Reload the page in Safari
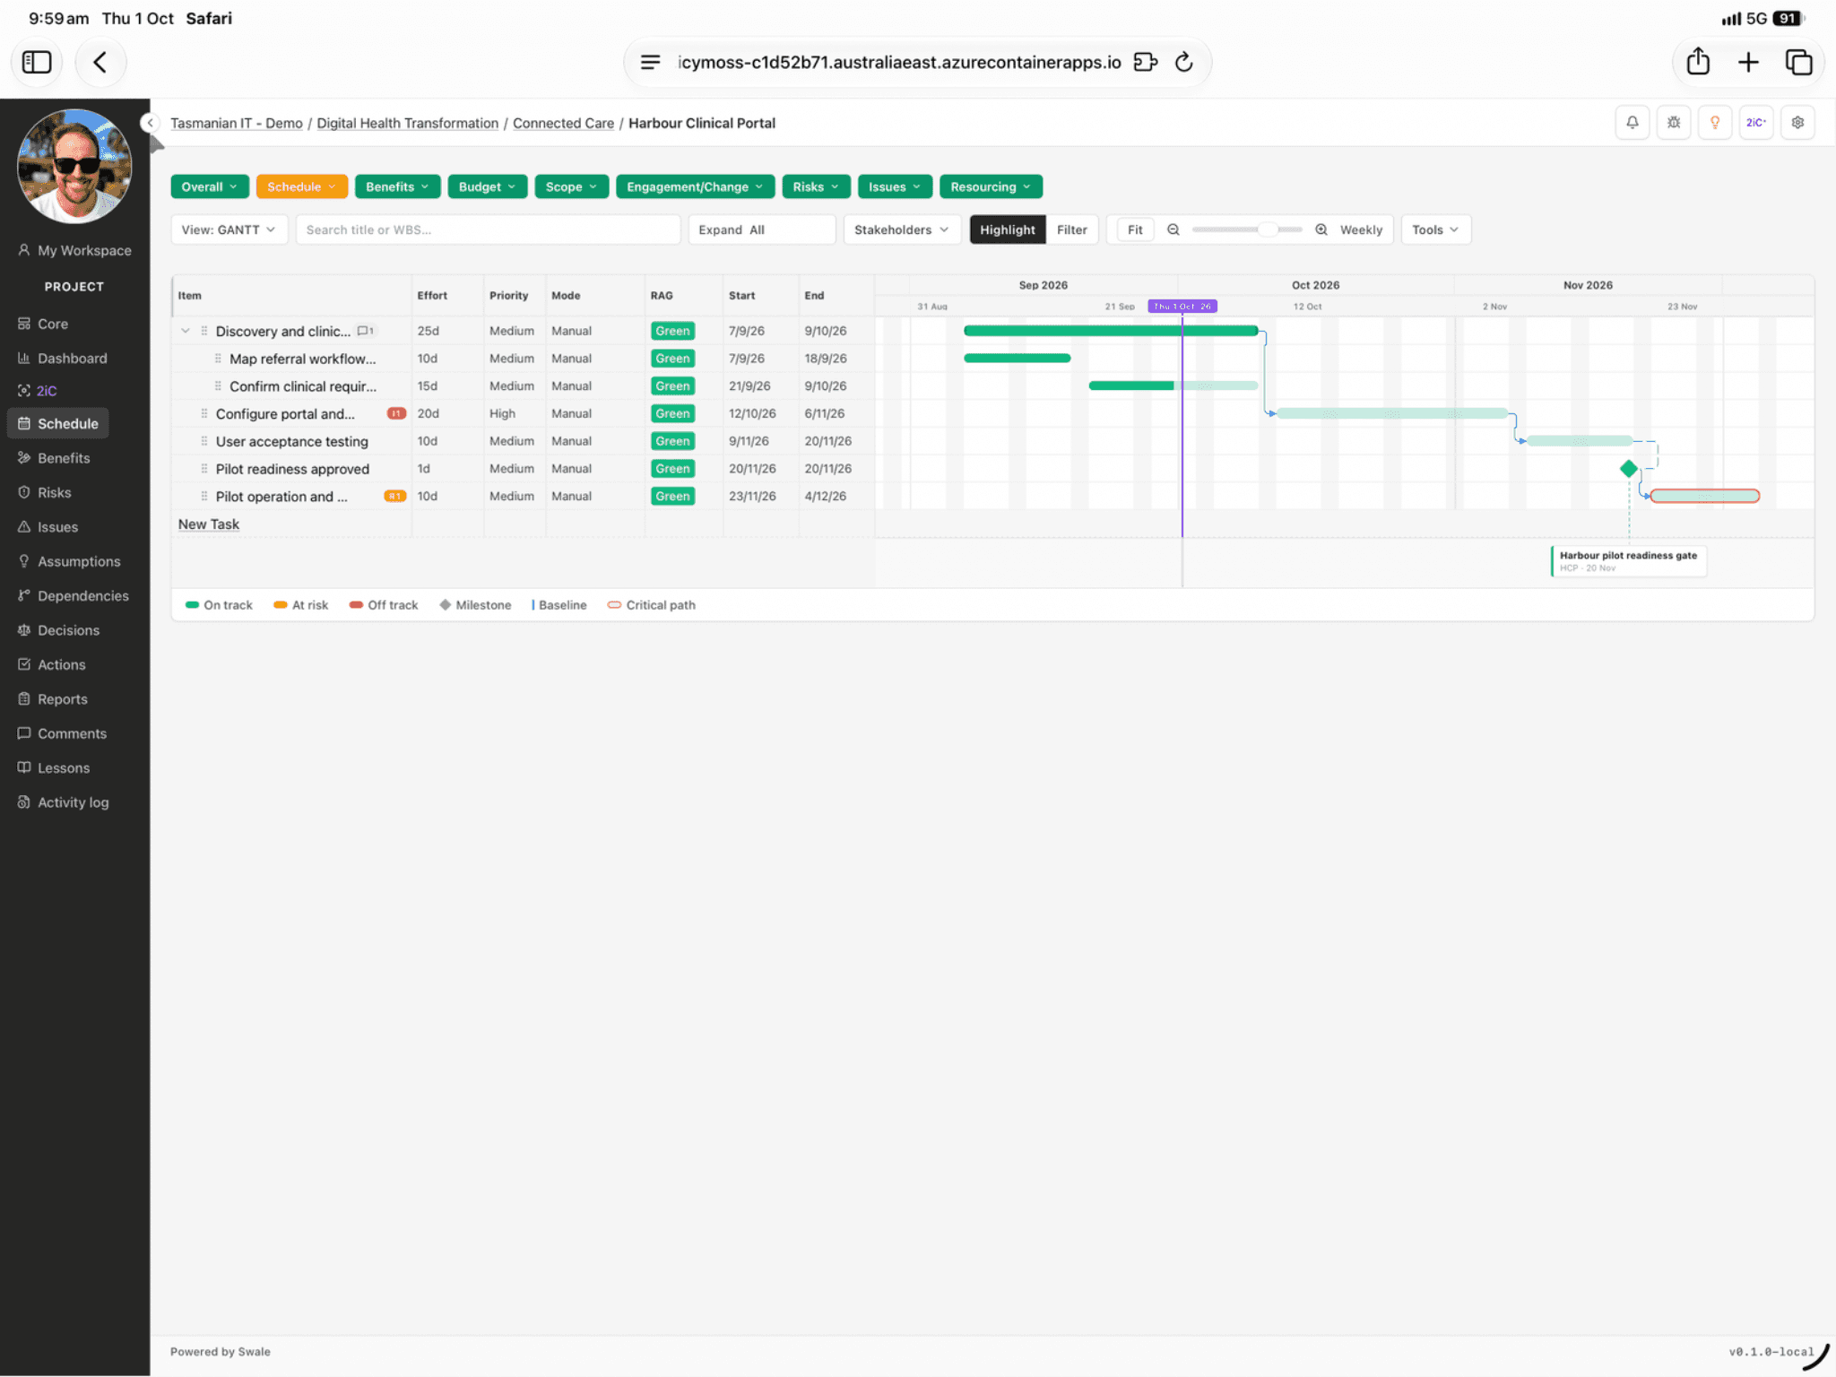1836x1377 pixels. point(1183,62)
